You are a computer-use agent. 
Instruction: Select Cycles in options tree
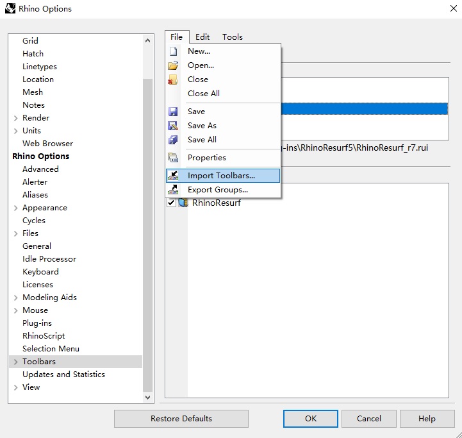coord(34,221)
